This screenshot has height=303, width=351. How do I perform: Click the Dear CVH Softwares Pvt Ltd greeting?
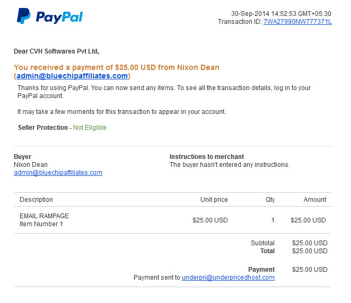click(56, 51)
